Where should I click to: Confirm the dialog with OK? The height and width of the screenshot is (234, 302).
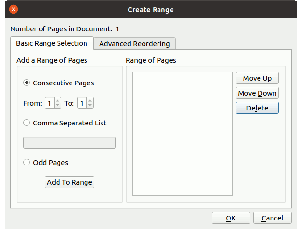click(230, 218)
